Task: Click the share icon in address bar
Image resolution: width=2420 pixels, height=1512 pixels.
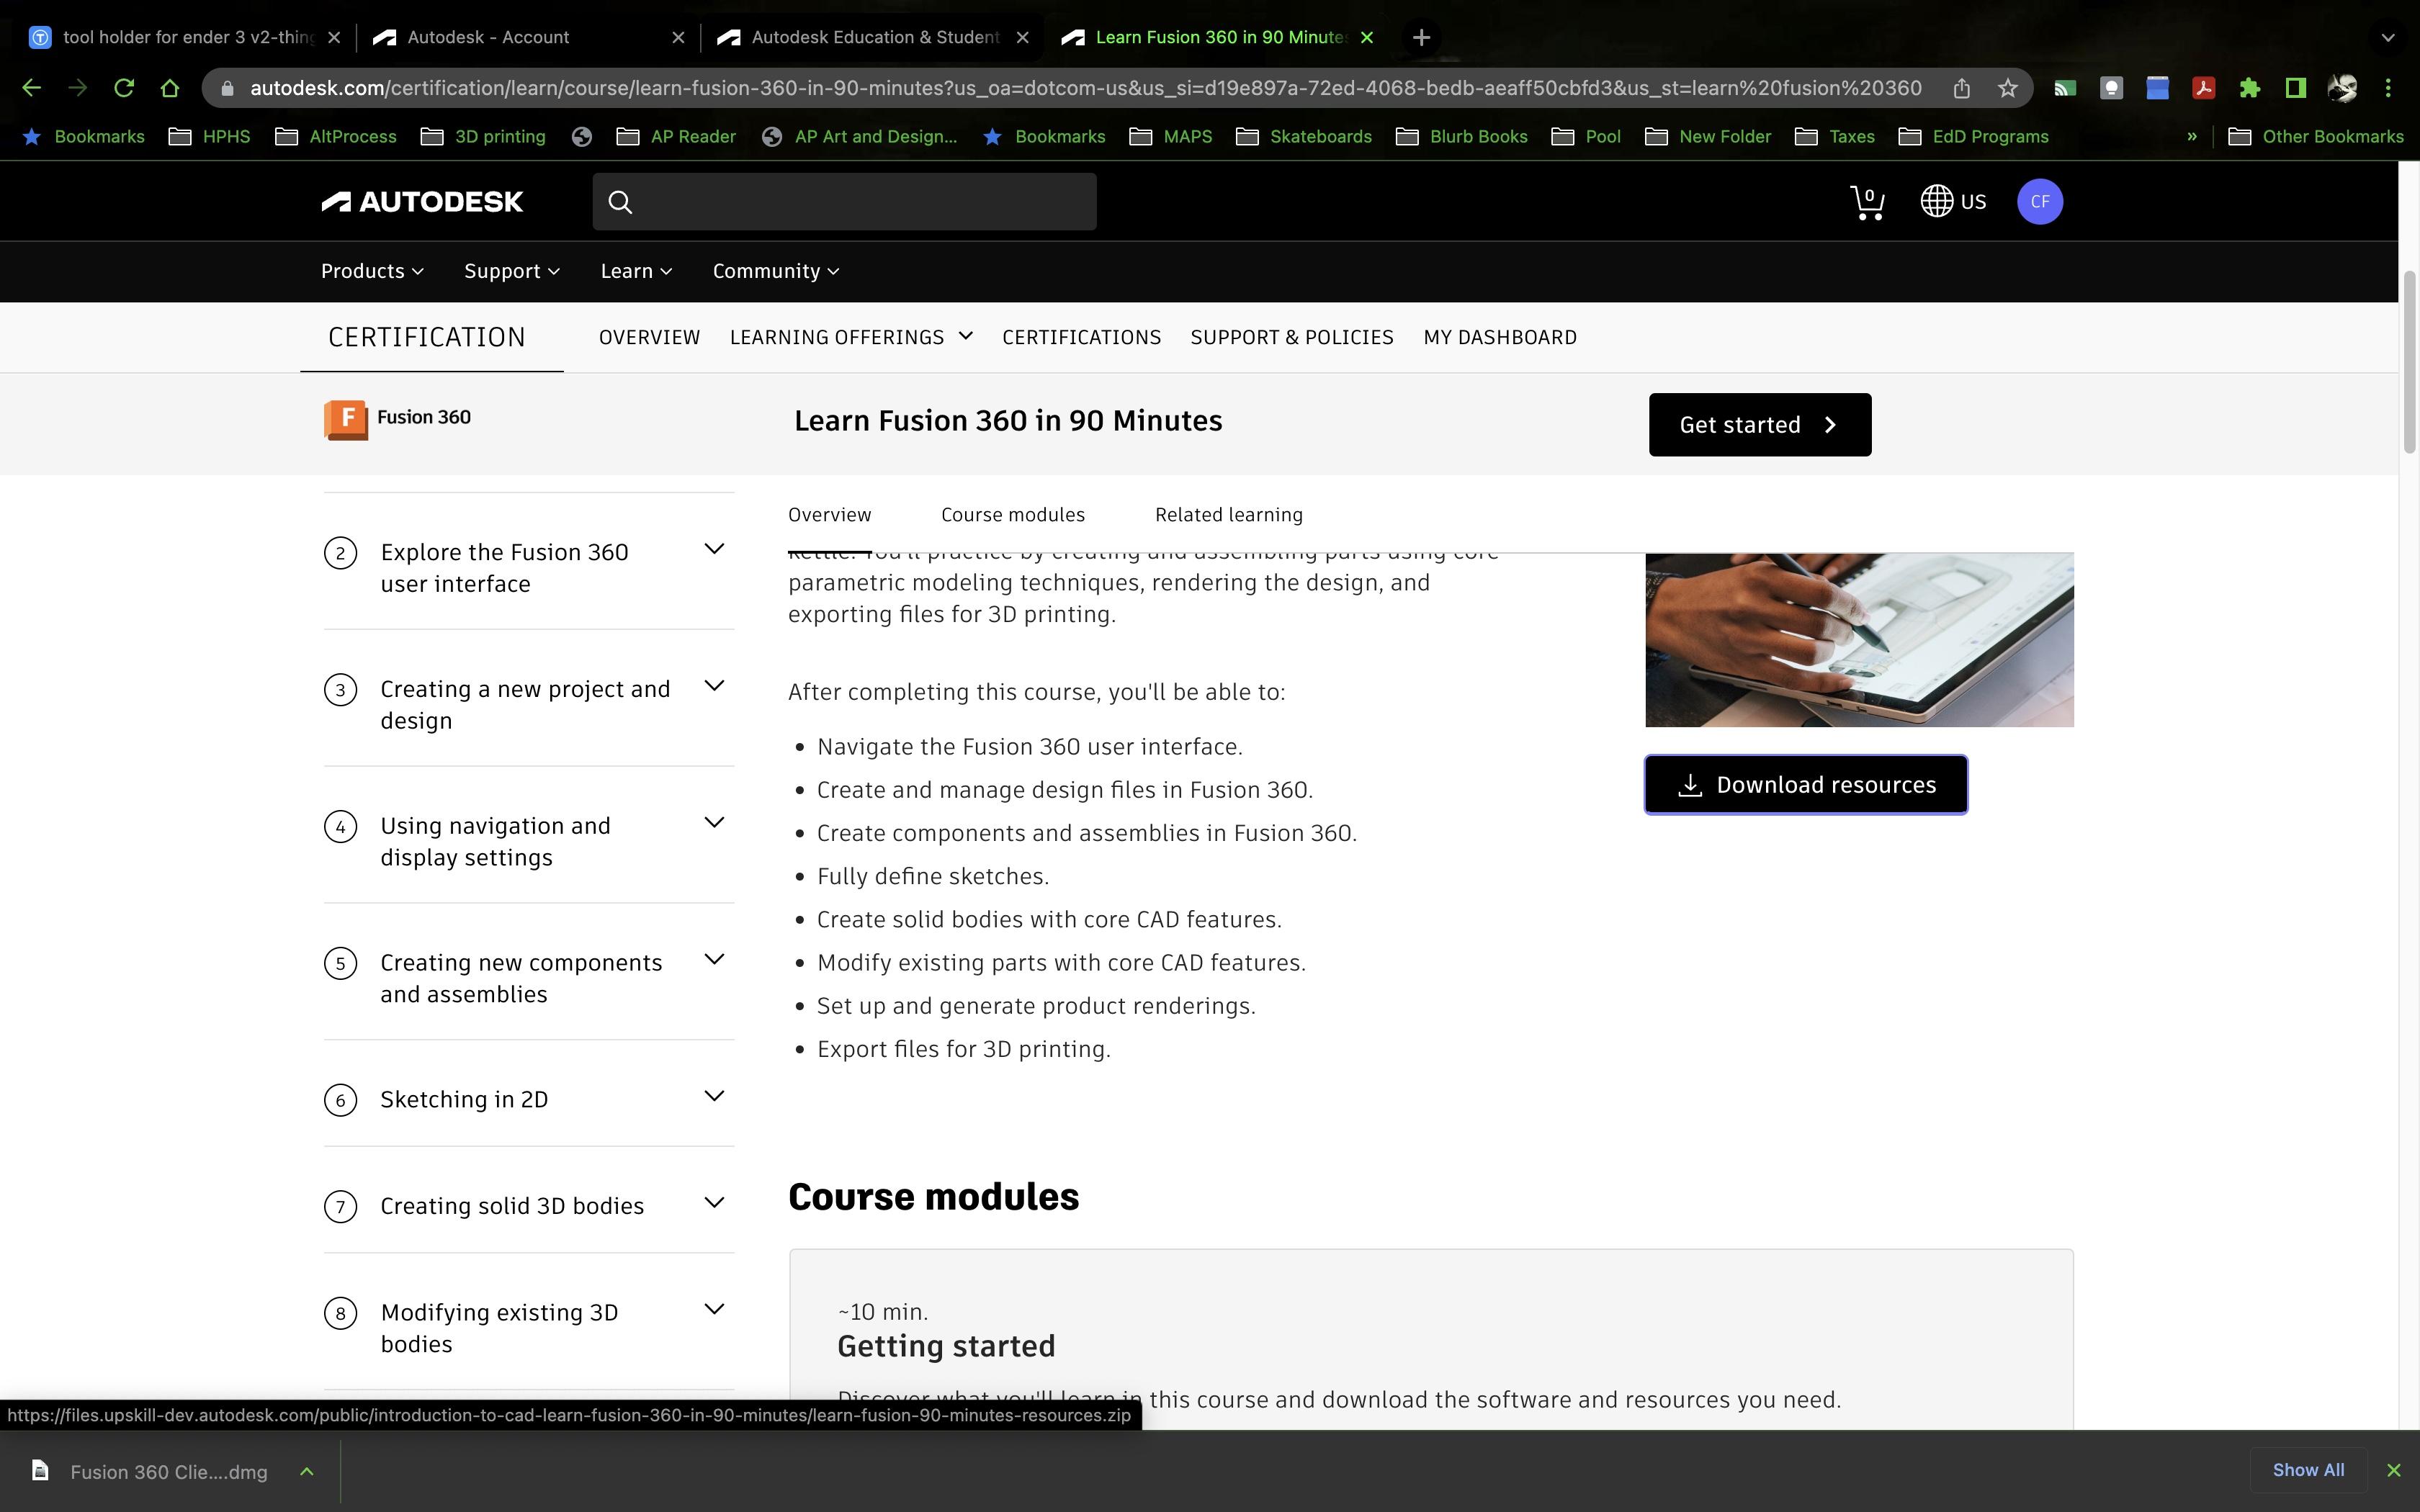Action: (1961, 88)
